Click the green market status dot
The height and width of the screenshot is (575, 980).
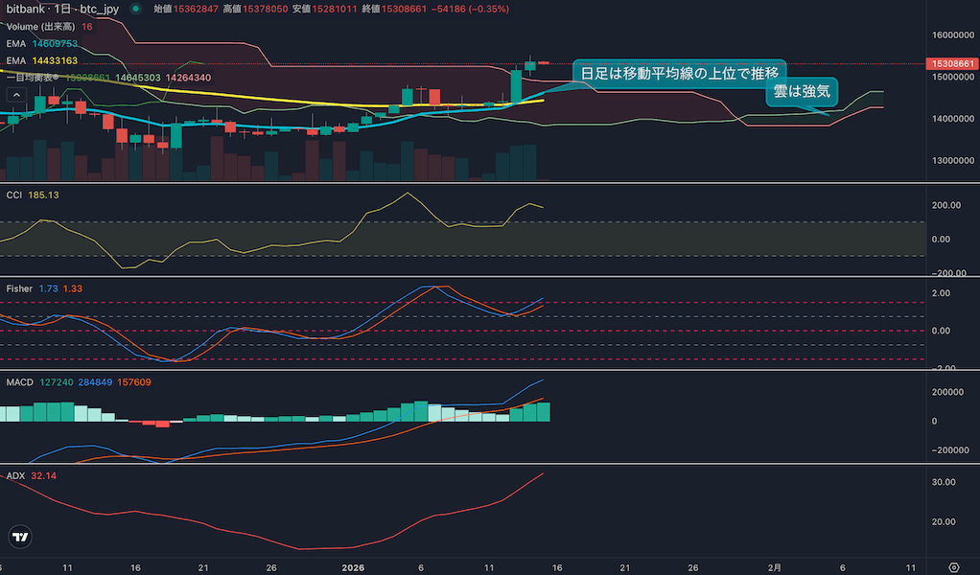pyautogui.click(x=135, y=9)
